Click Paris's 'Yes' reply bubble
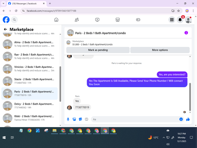Viewport: 197px width, 148px height. click(77, 101)
